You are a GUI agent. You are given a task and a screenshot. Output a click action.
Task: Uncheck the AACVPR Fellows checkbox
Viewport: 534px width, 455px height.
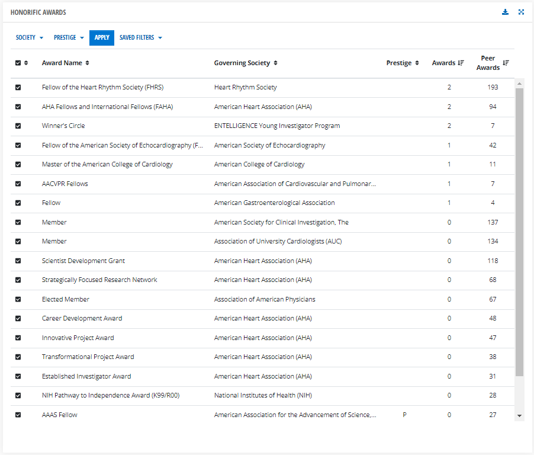[18, 184]
